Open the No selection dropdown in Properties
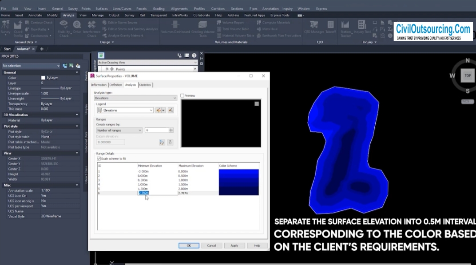 (x=31, y=66)
